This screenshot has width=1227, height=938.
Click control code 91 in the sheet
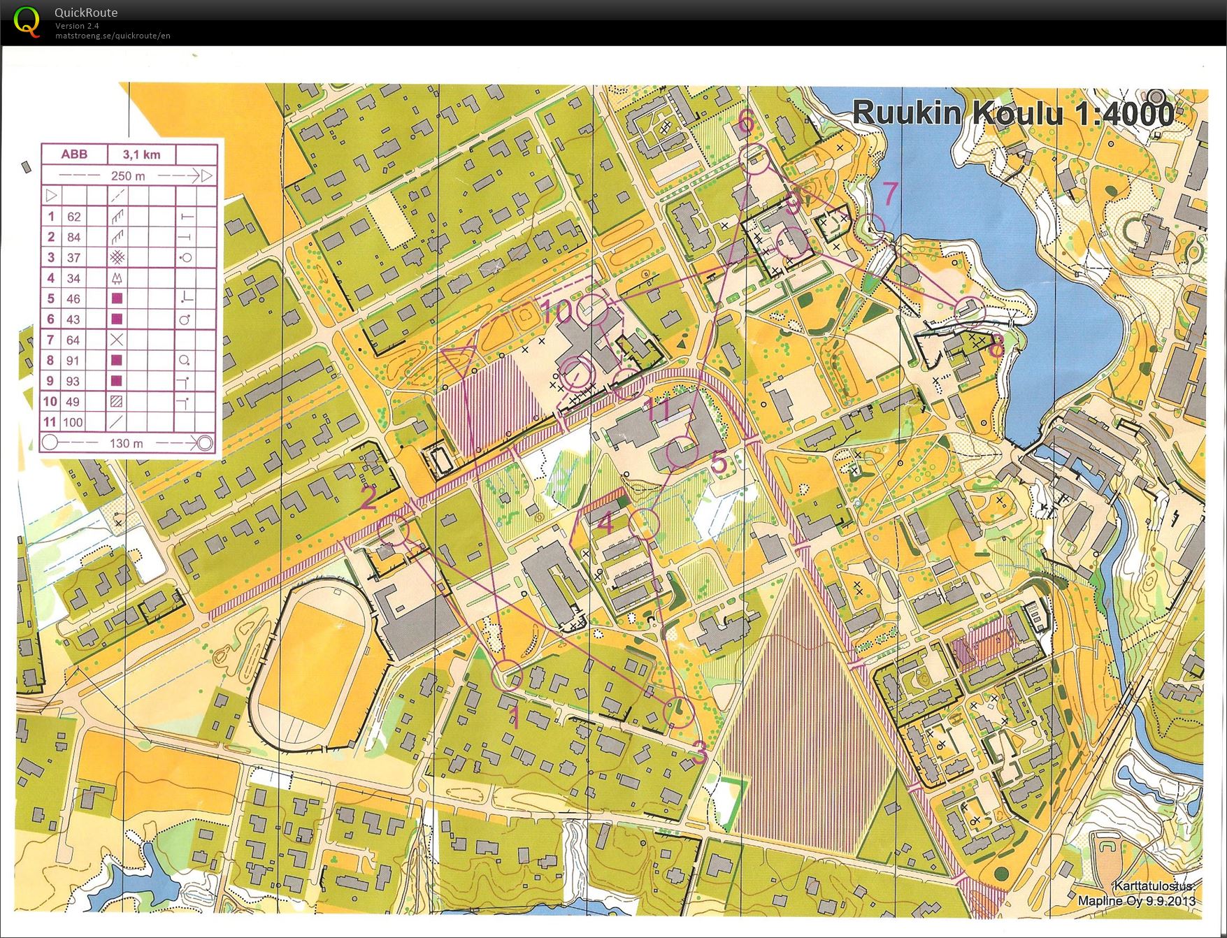point(73,361)
